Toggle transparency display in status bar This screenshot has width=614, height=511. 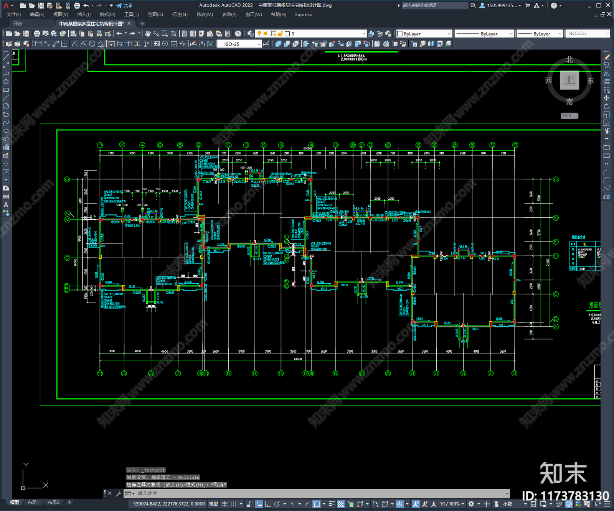click(x=341, y=504)
